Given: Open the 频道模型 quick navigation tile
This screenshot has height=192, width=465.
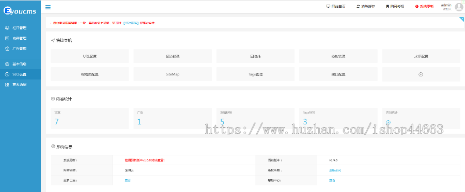Looking at the screenshot, I should (x=173, y=56).
